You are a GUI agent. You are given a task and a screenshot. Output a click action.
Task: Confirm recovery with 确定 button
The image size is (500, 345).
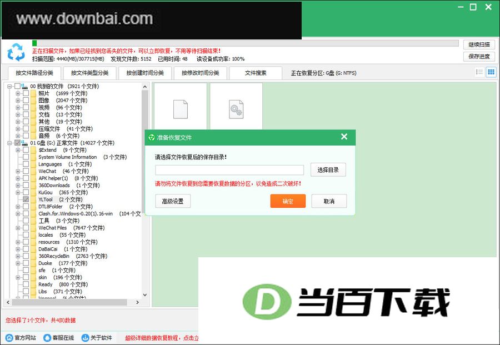click(288, 201)
